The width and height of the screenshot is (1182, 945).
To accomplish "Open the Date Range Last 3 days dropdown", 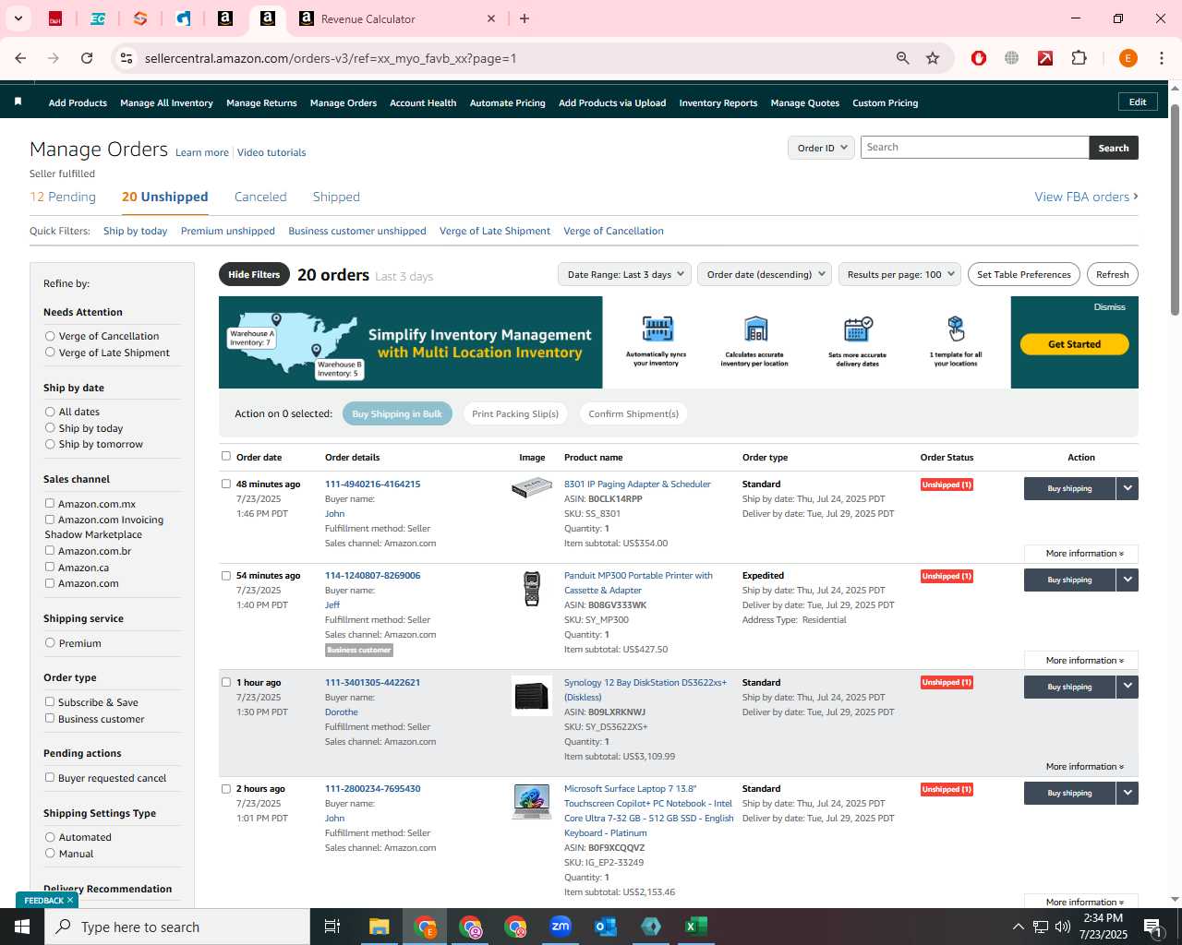I will [x=624, y=274].
